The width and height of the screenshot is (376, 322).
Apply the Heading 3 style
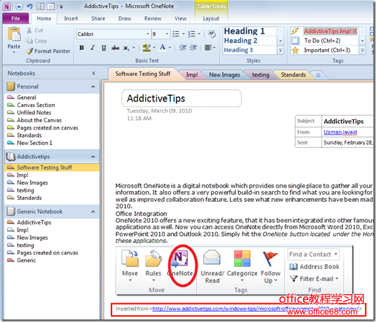pyautogui.click(x=250, y=50)
